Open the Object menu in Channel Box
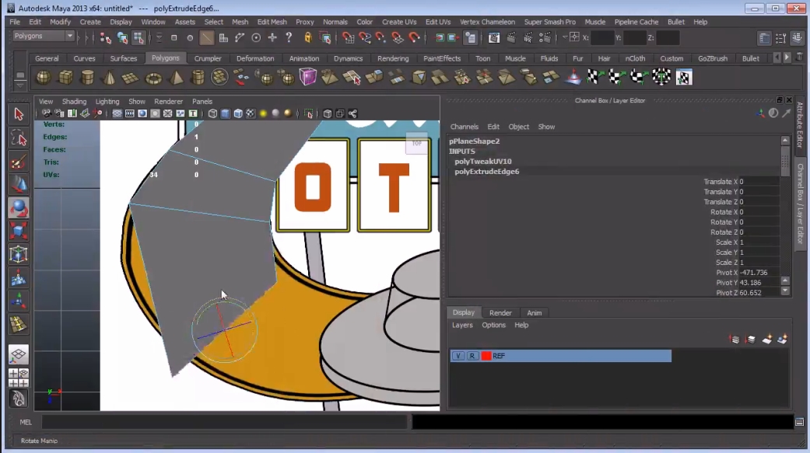810x453 pixels. (x=518, y=127)
